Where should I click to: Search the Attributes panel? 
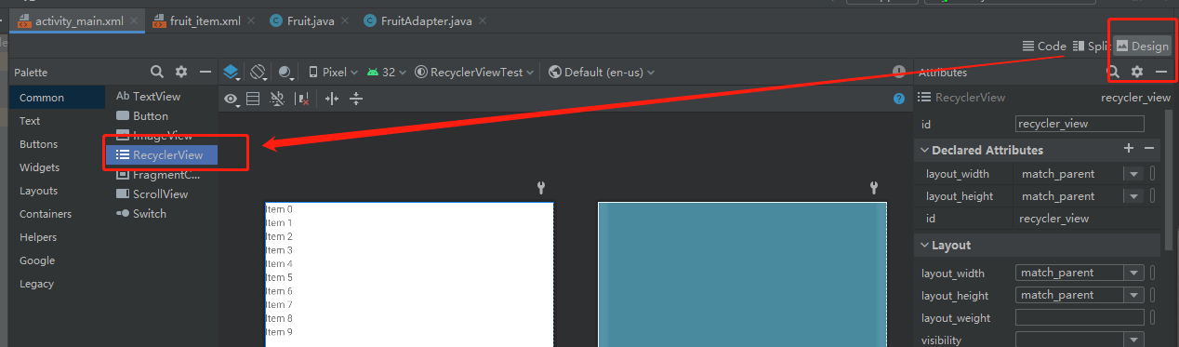(x=1113, y=72)
